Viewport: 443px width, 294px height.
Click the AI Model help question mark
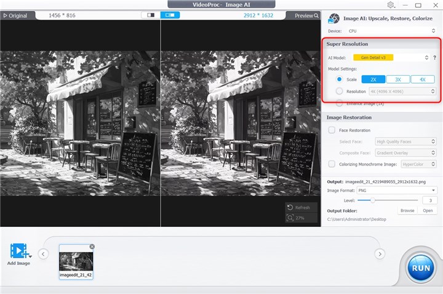point(435,57)
